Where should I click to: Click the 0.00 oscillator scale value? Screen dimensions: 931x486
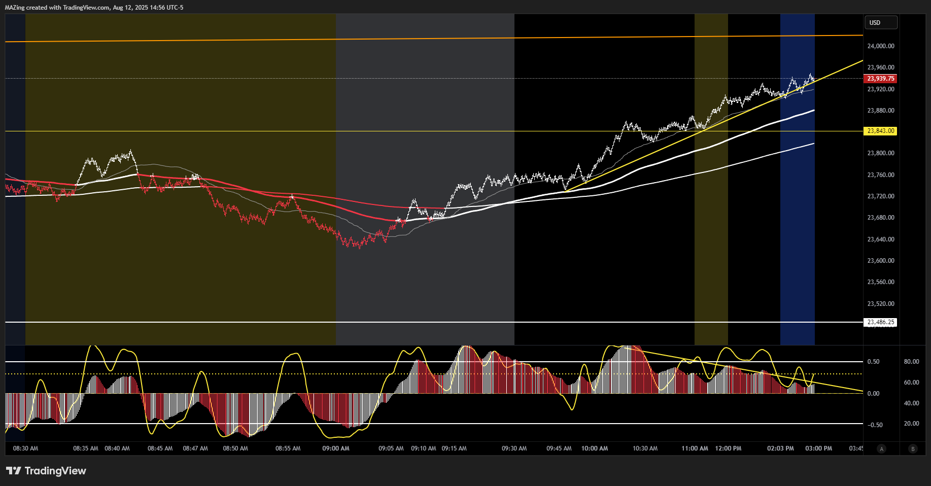pos(873,394)
